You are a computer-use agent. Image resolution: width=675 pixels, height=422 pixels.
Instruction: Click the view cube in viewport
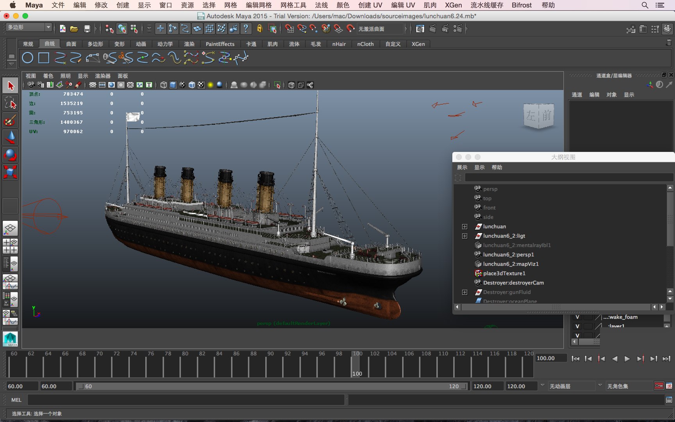coord(539,116)
